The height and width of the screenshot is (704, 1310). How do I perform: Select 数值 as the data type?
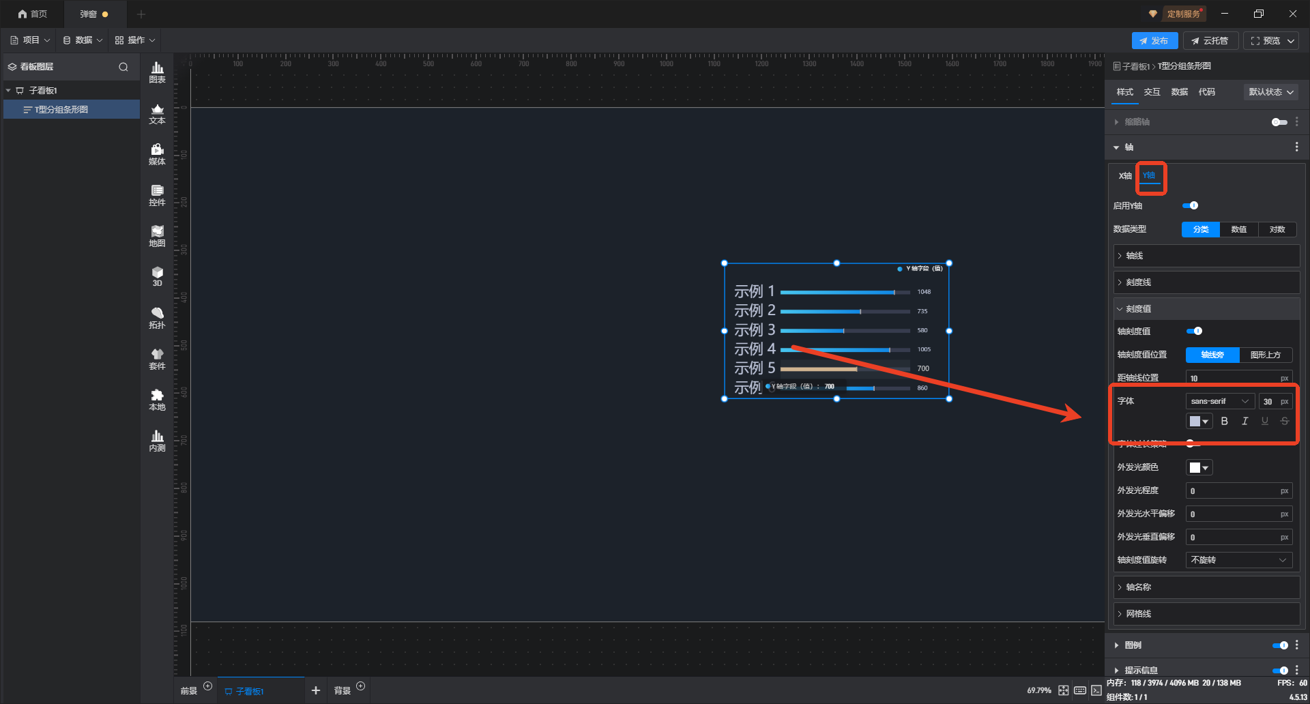1238,229
